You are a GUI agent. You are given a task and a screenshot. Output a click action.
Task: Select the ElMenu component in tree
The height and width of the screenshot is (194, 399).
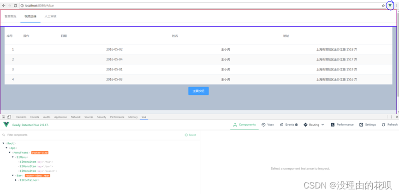pos(21,157)
